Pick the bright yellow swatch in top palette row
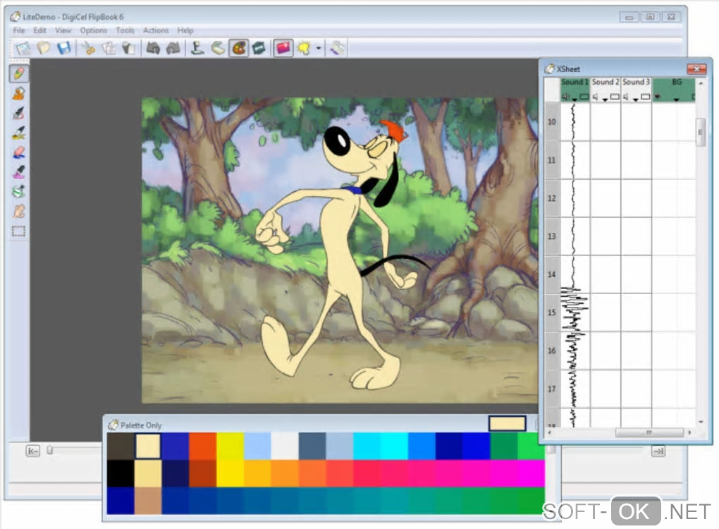This screenshot has width=719, height=529. pyautogui.click(x=230, y=446)
